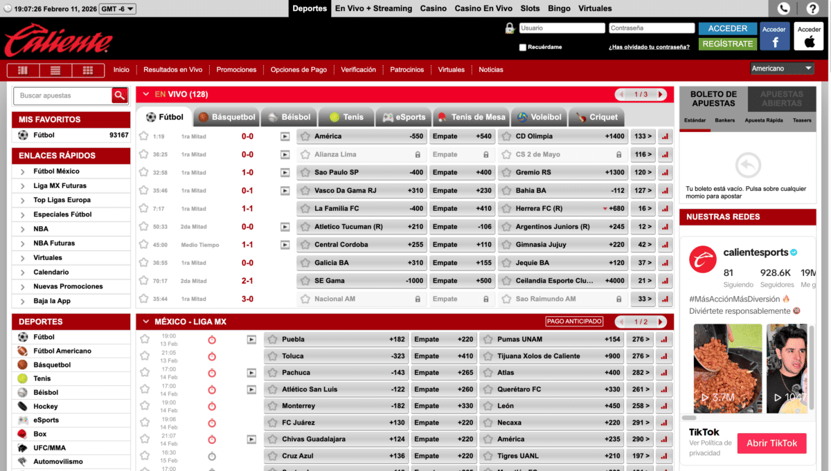831x471 pixels.
Task: Open stream icon for Puebla vs Pumas UNAM
Action: pyautogui.click(x=251, y=340)
